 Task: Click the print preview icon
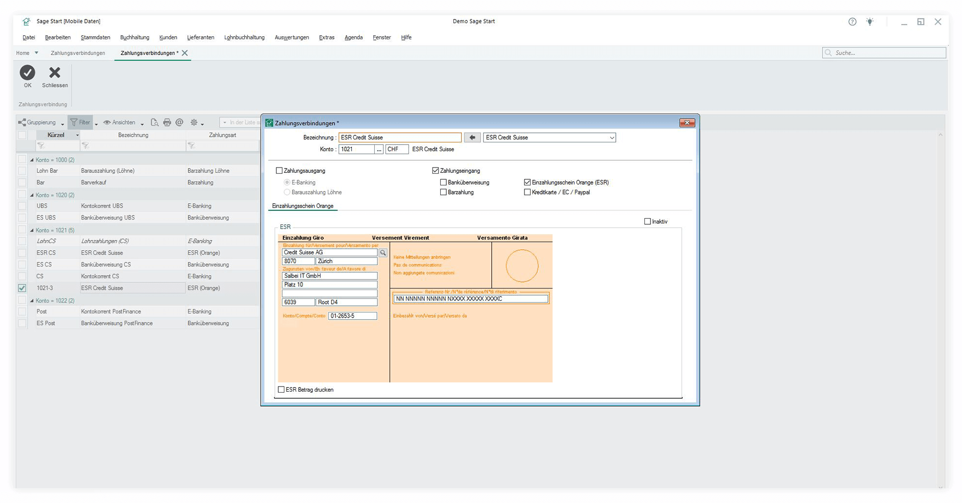coord(154,123)
